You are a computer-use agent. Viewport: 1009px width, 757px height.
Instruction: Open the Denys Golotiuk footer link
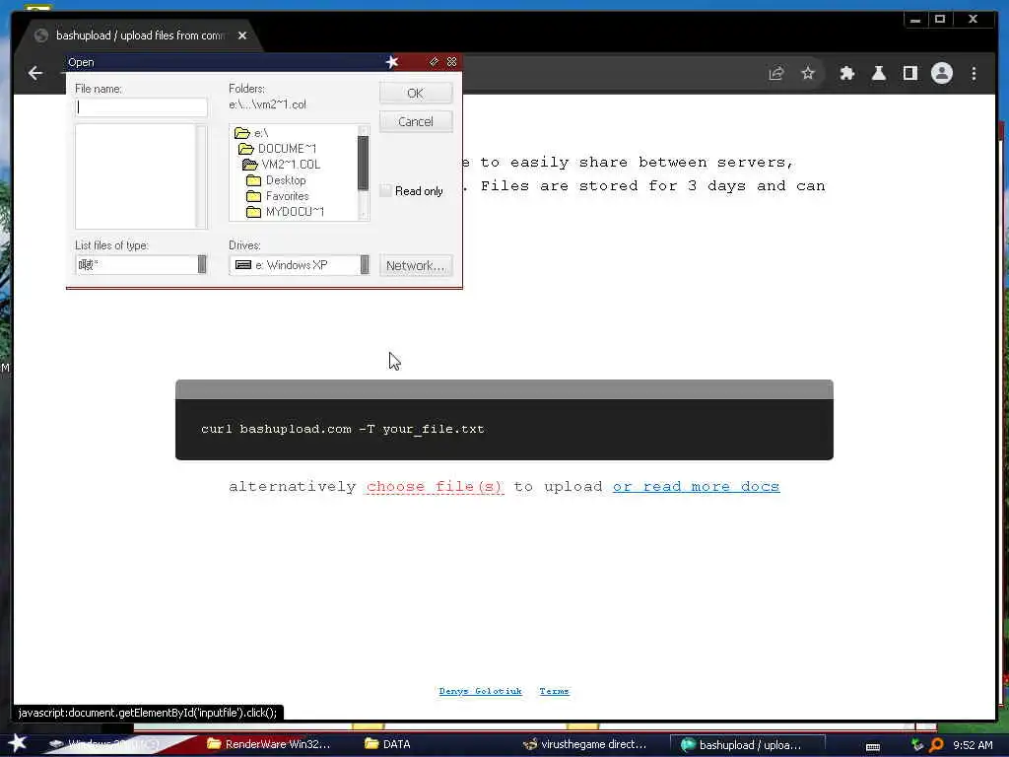pyautogui.click(x=480, y=691)
